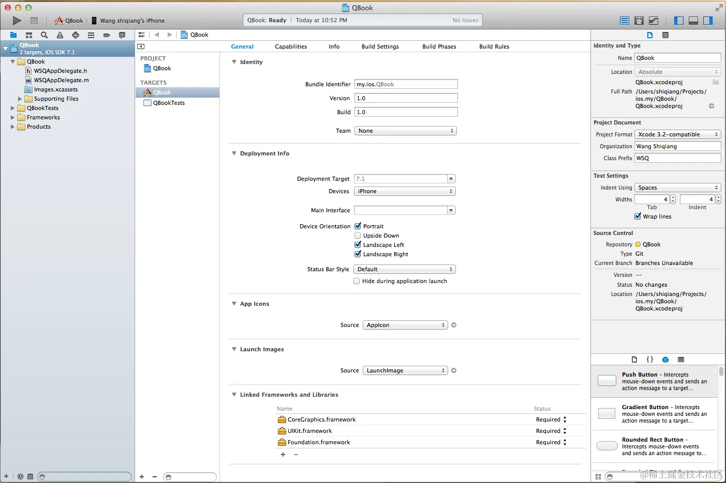Add a new target with plus button
This screenshot has height=483, width=726.
[x=142, y=477]
